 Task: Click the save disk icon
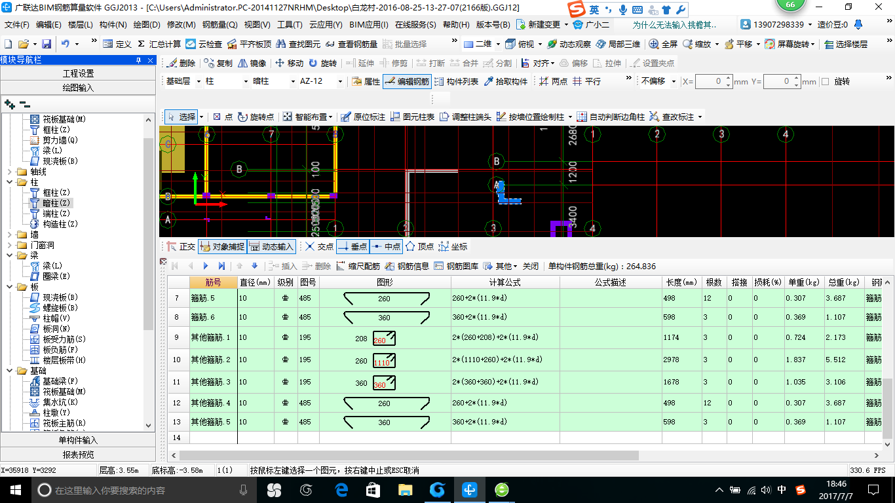[47, 44]
